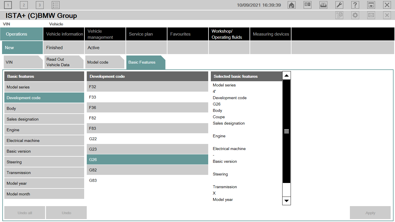Select Basic version feature row

[44, 151]
